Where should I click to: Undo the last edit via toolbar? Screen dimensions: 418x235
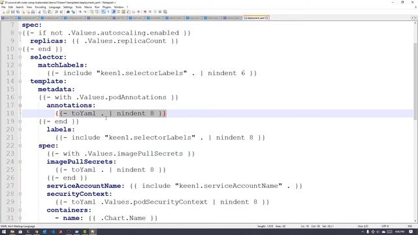click(56, 12)
